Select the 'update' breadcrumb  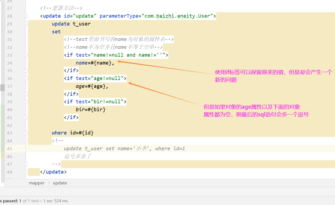click(x=60, y=183)
